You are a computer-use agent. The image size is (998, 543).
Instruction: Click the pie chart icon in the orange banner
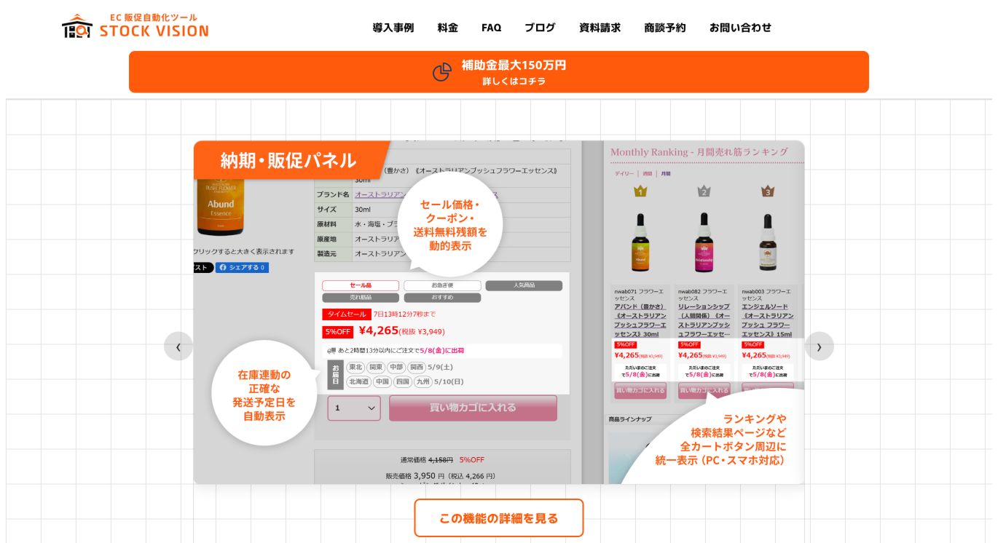coord(442,72)
